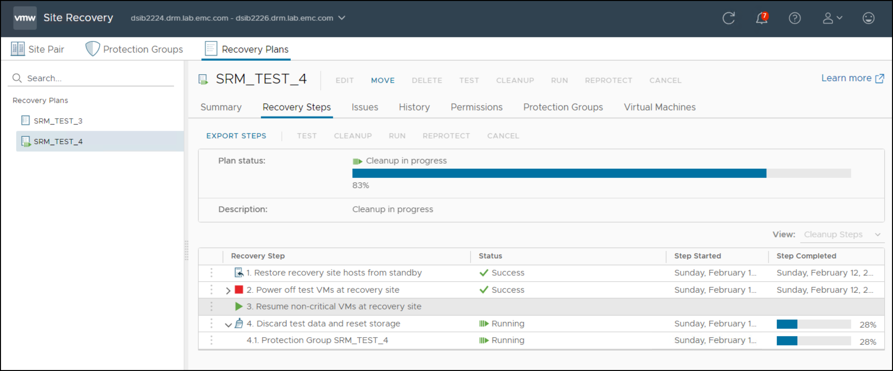Open the Summary tab

(x=221, y=107)
